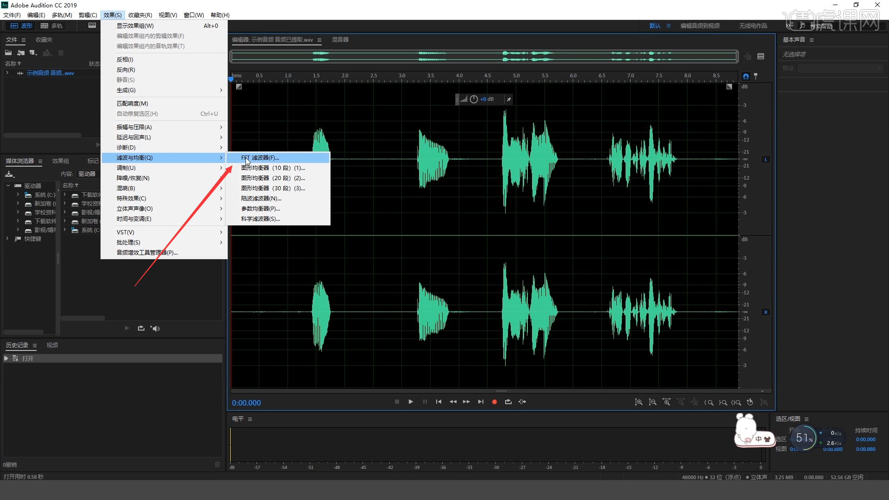Click the zoom reset timer icon

(750, 402)
